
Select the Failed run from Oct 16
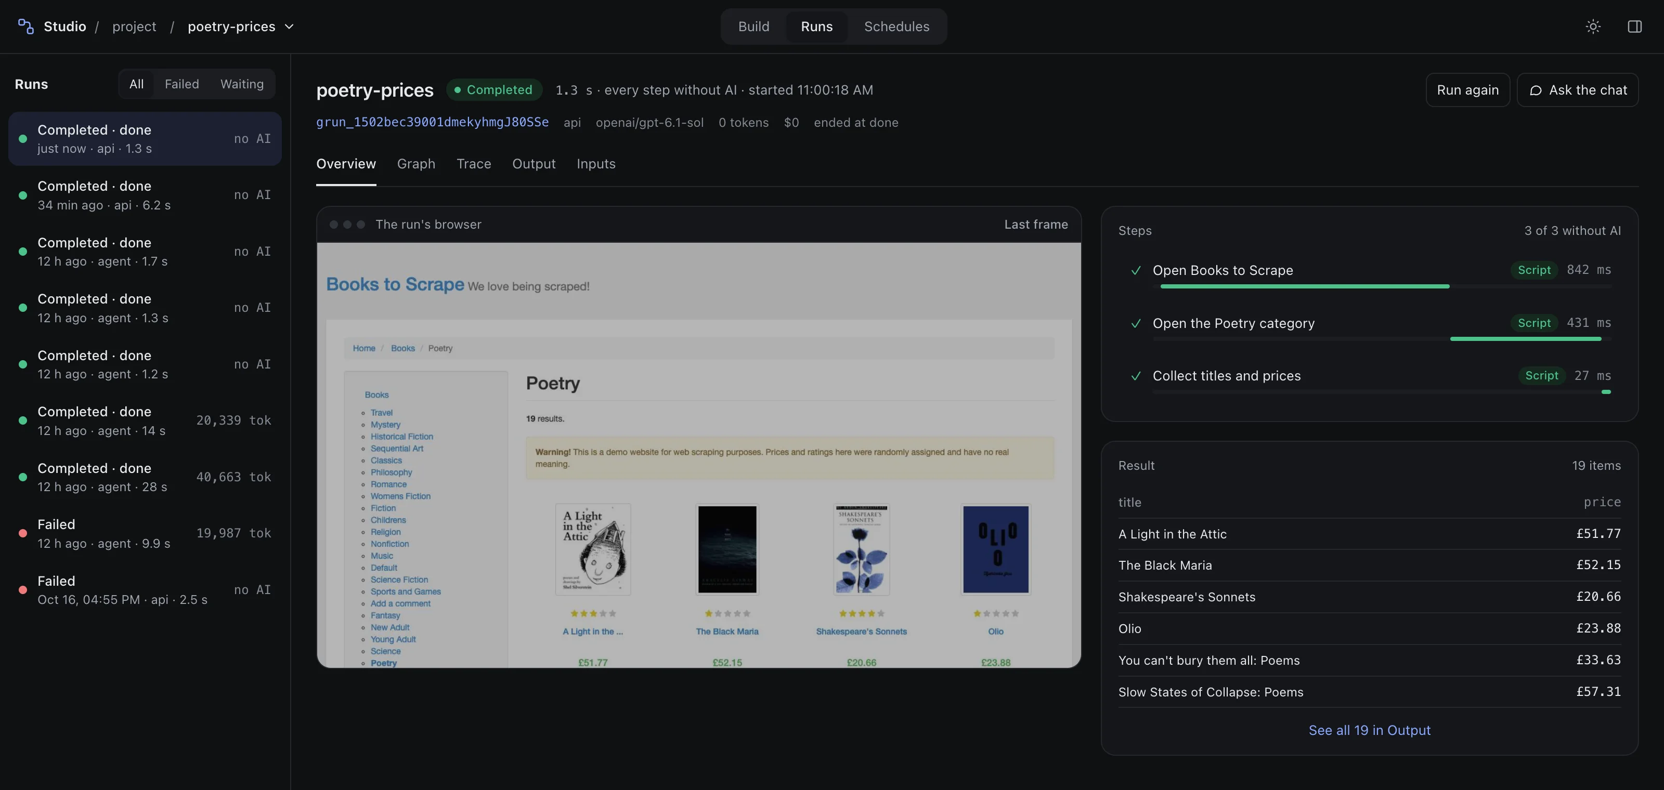[145, 590]
